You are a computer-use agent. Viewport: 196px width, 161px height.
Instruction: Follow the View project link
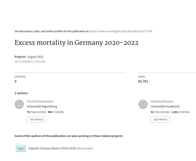pyautogui.click(x=85, y=148)
